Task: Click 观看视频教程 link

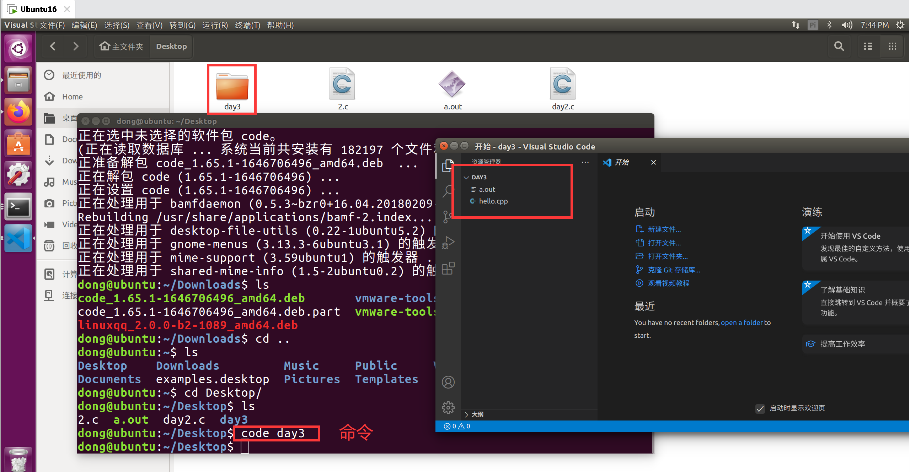Action: 668,283
